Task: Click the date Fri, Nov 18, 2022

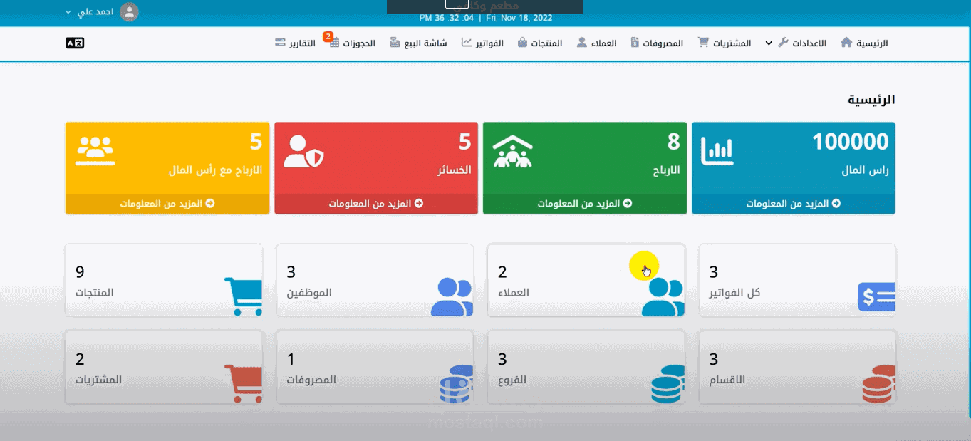Action: point(520,18)
